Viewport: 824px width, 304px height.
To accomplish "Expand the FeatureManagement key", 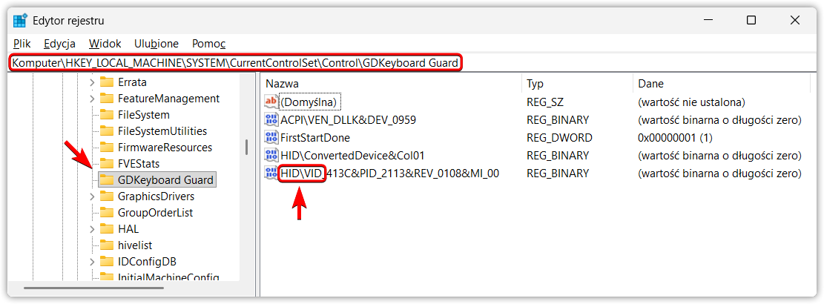I will 92,99.
